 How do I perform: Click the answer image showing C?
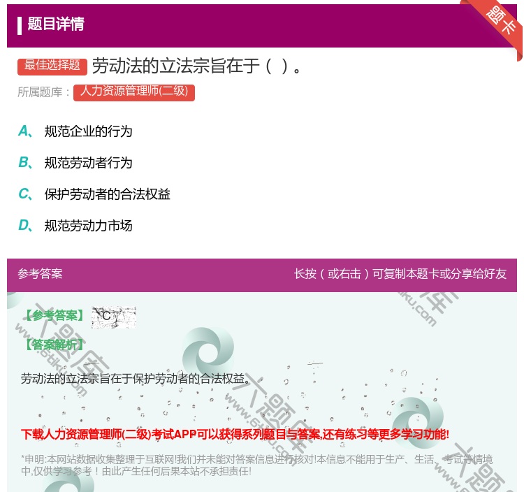coord(114,317)
